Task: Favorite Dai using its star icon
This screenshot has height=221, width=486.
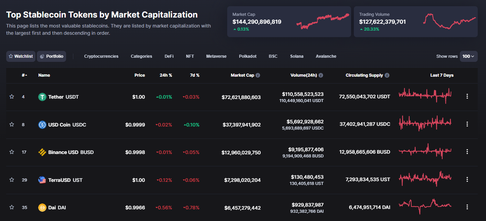Action: [12, 207]
